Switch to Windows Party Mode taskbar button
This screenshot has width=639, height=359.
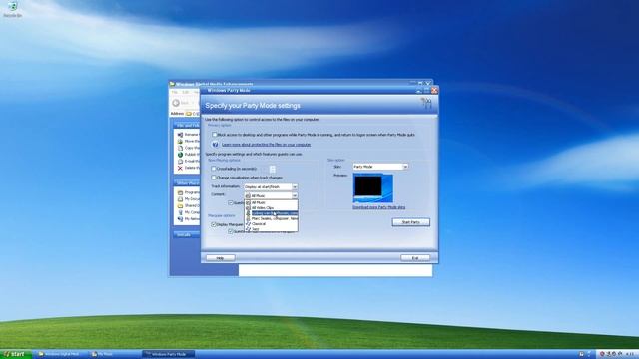(168, 354)
